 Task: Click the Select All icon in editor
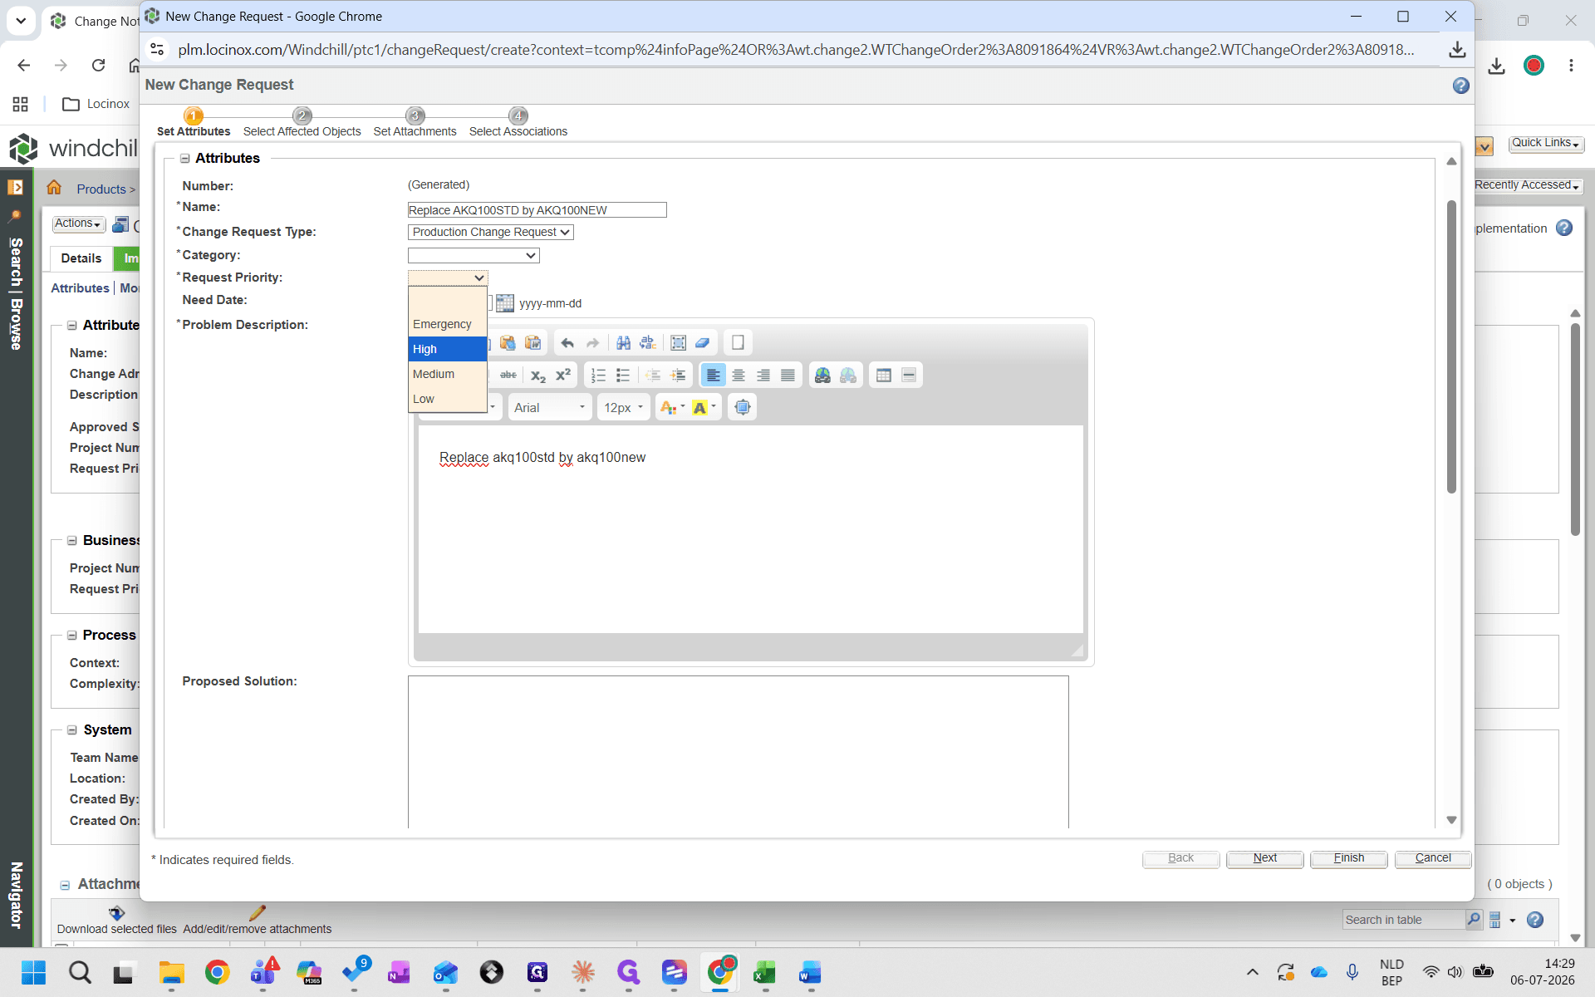tap(678, 343)
